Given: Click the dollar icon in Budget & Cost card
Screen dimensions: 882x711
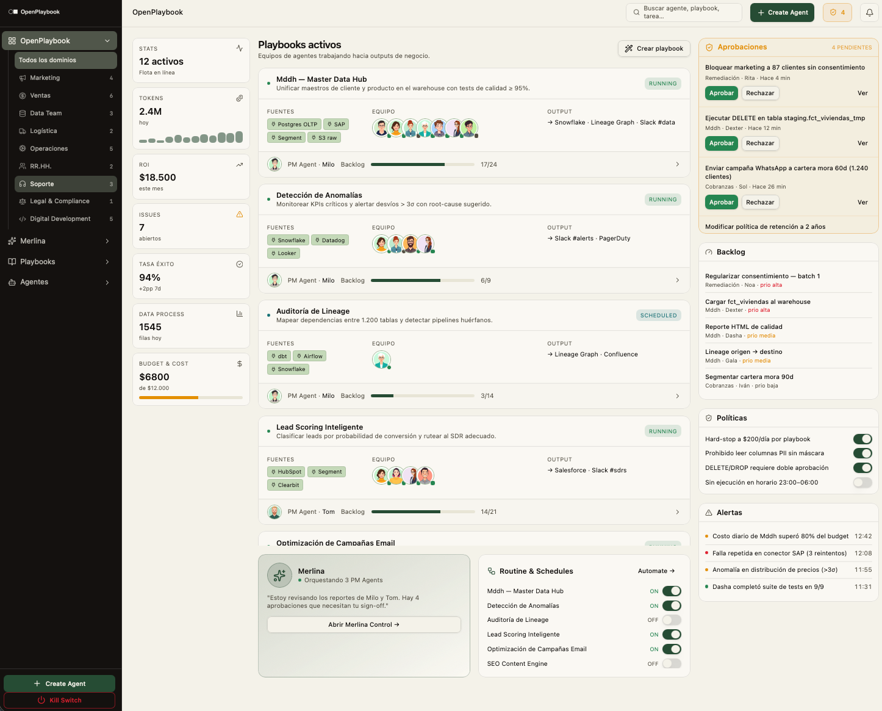Looking at the screenshot, I should [240, 364].
